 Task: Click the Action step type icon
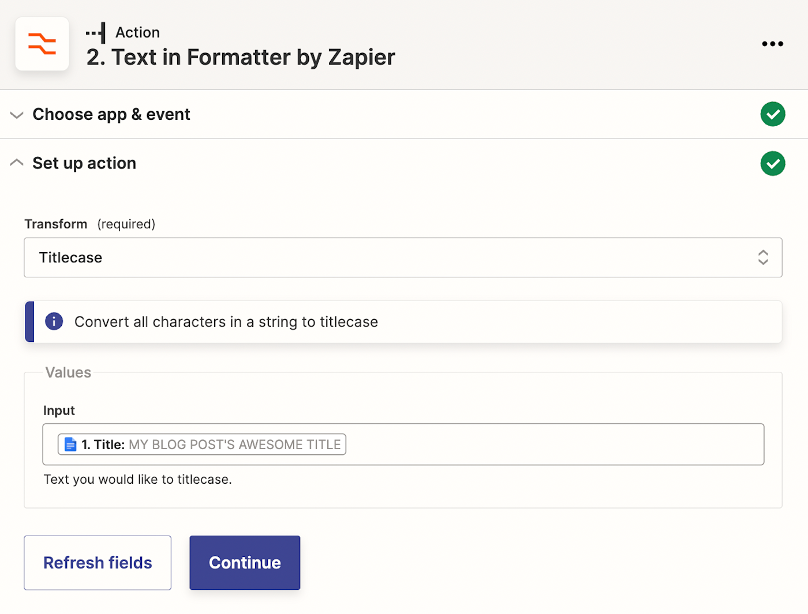click(96, 33)
